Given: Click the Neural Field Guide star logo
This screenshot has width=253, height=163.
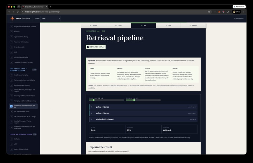Looking at the screenshot, I should 12,18.
